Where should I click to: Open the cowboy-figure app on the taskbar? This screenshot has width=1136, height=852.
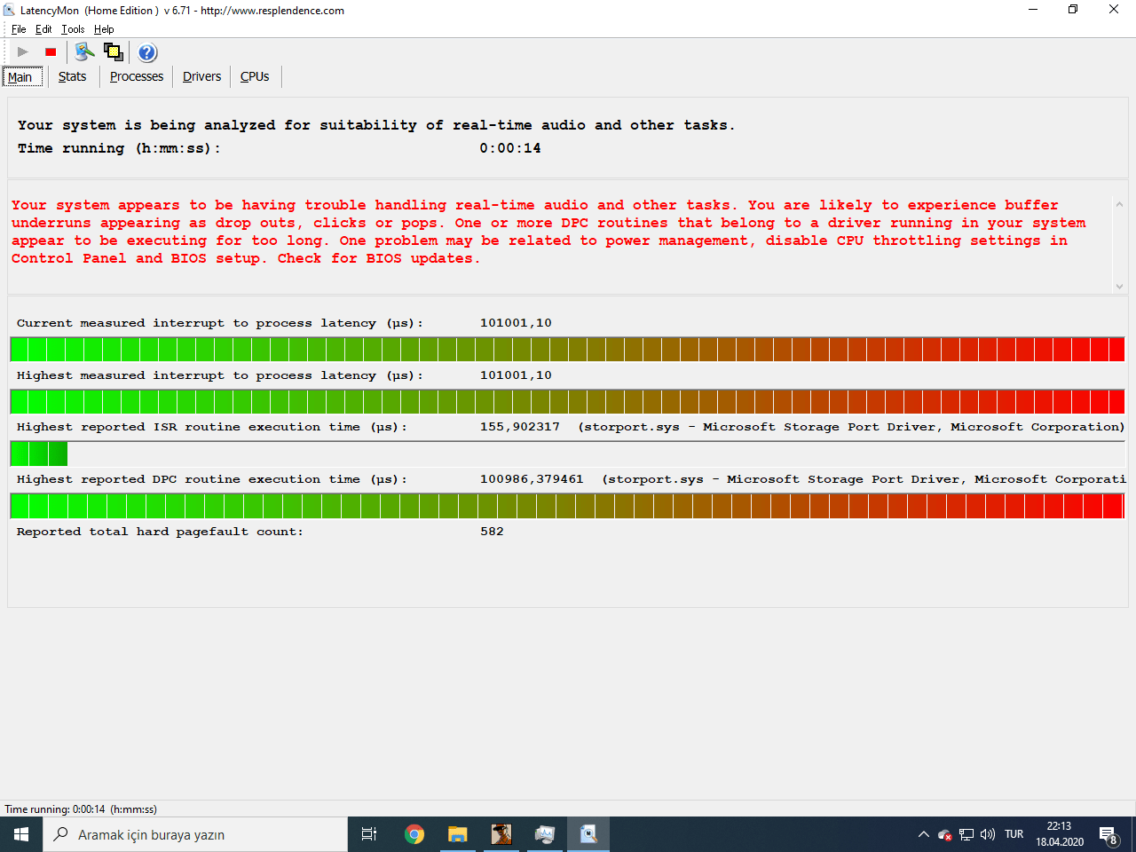[x=501, y=834]
